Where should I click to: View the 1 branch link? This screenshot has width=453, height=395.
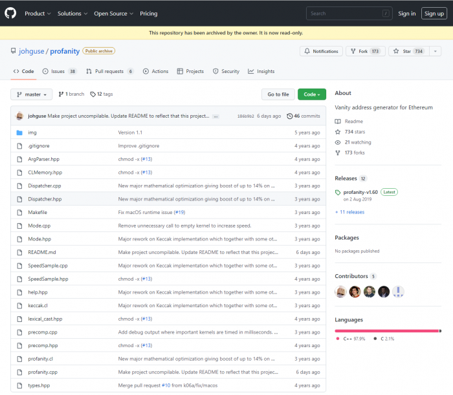pos(71,94)
